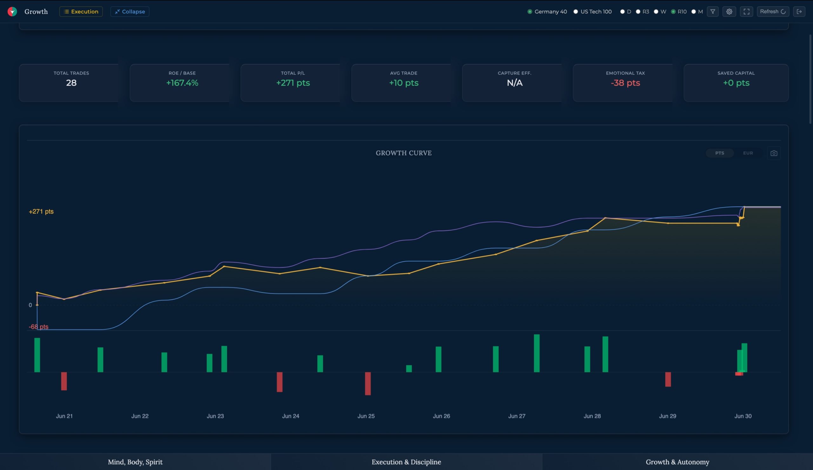Screen dimensions: 813x470
Task: Click the page vertical scrollbar
Action: coord(810,79)
